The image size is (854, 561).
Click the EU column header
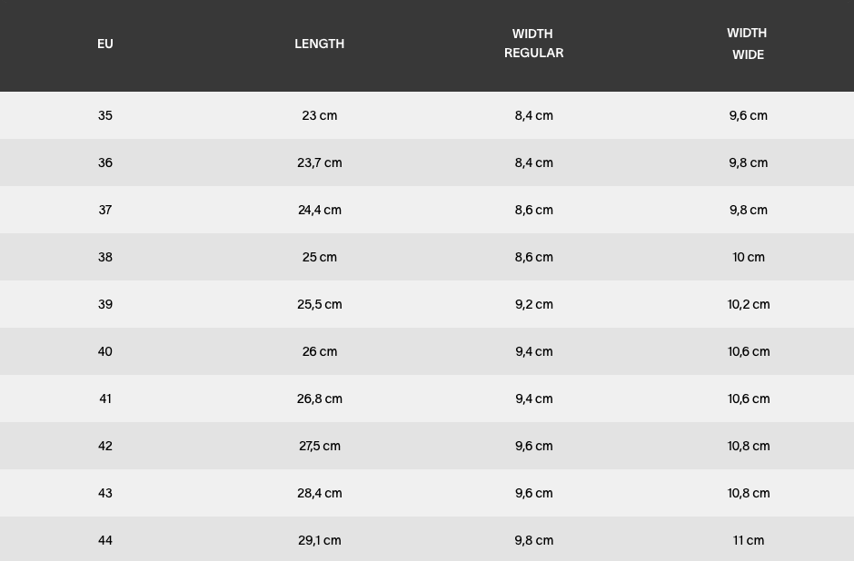click(105, 44)
